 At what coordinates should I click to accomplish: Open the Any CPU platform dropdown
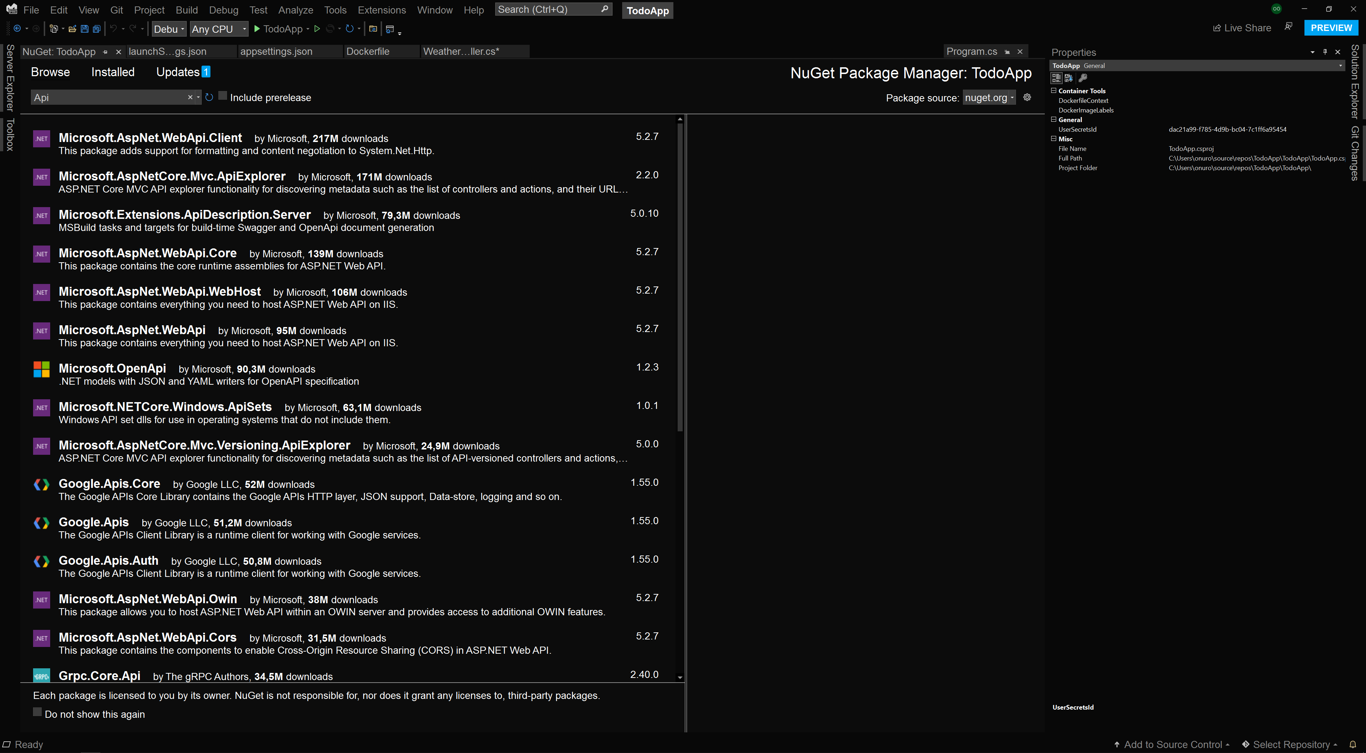(218, 29)
